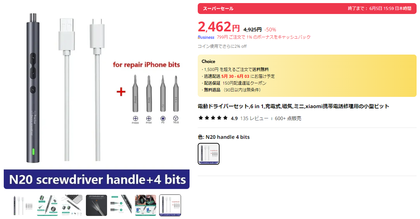Screen dimensions: 420x219
Task: Click the Business logo badge
Action: [206, 37]
